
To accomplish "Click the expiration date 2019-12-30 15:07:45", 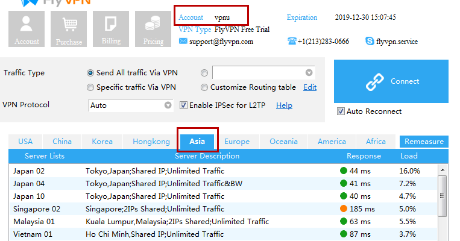I will pyautogui.click(x=365, y=17).
